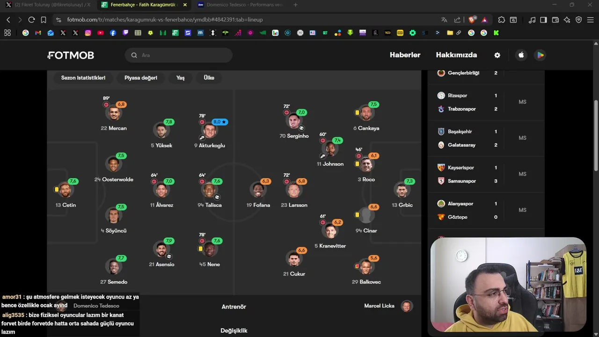Image resolution: width=599 pixels, height=337 pixels.
Task: Open Leo AI sparkle icon
Action: [x=567, y=20]
